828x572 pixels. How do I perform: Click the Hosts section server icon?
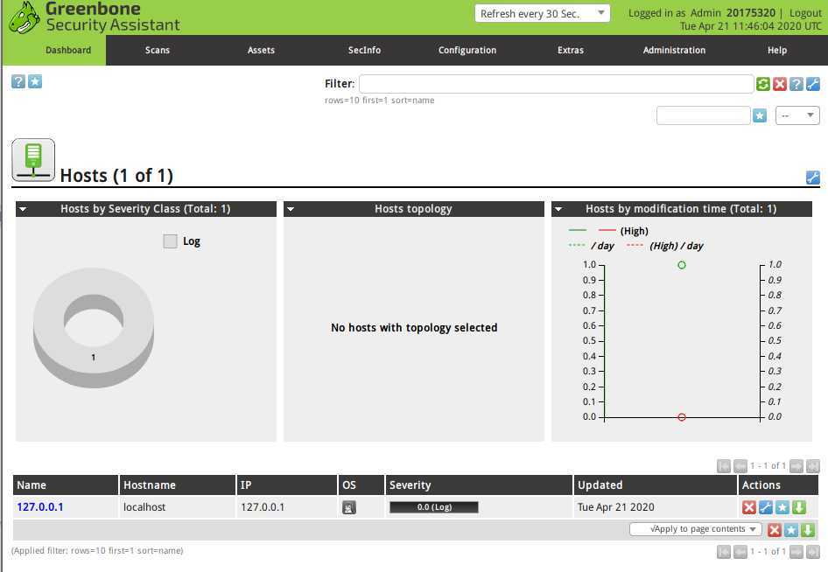[33, 160]
